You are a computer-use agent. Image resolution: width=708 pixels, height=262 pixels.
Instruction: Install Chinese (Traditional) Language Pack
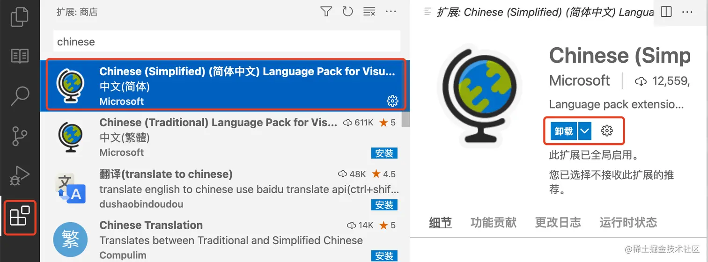[384, 153]
